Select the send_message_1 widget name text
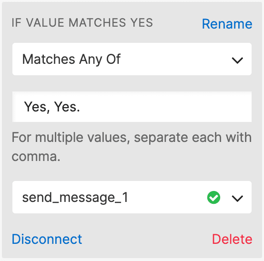 tap(75, 198)
